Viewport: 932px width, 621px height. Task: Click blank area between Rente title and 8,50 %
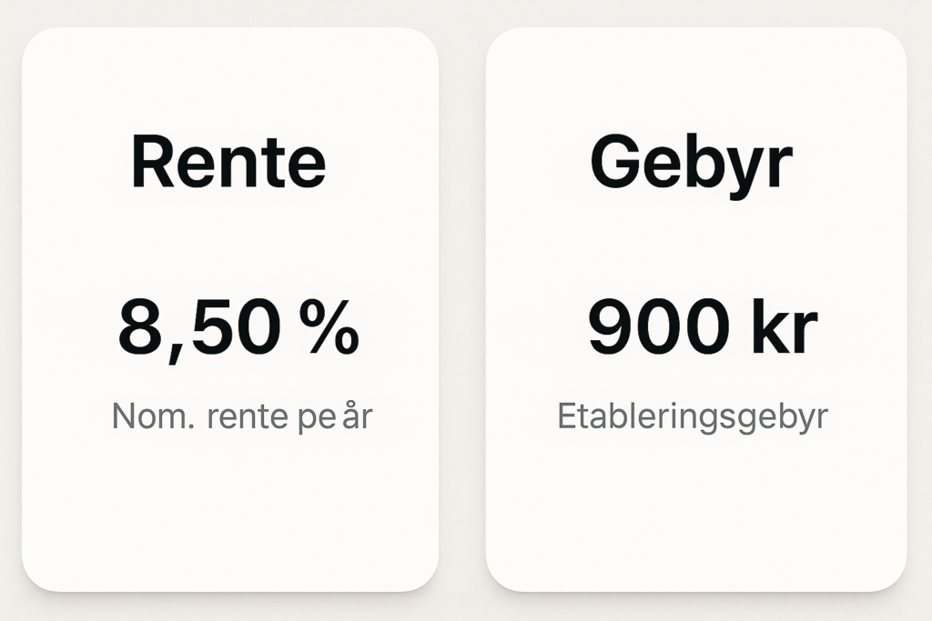point(230,244)
